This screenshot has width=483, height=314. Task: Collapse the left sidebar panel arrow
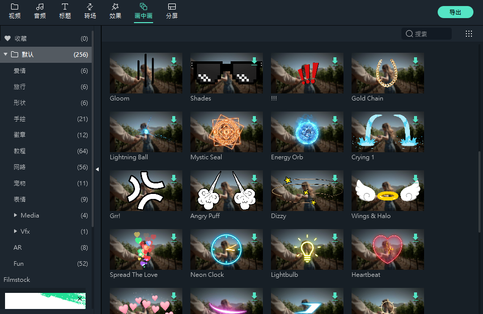[97, 169]
